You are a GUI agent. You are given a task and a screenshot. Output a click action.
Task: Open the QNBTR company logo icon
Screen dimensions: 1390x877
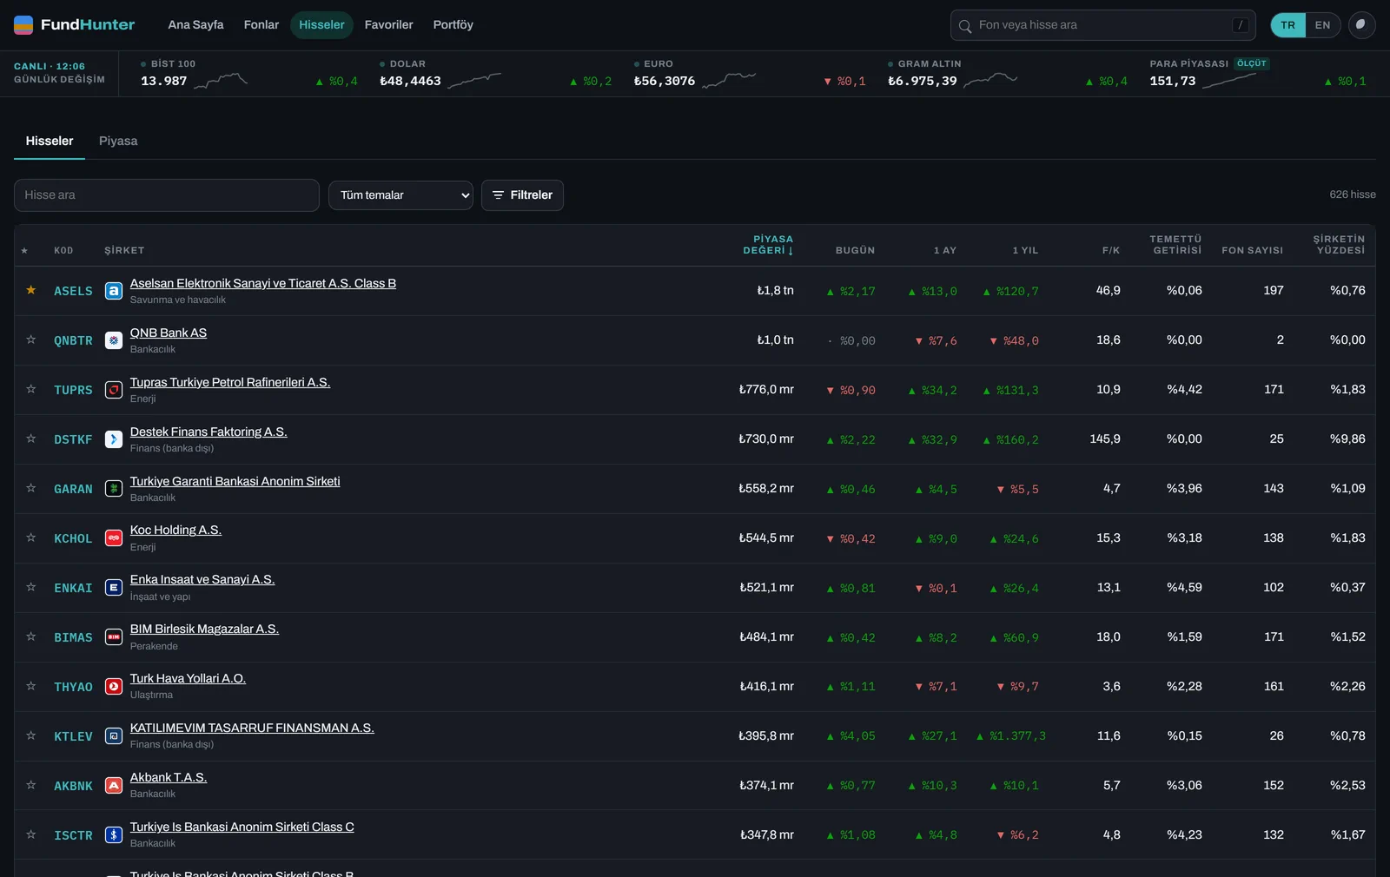click(x=113, y=340)
